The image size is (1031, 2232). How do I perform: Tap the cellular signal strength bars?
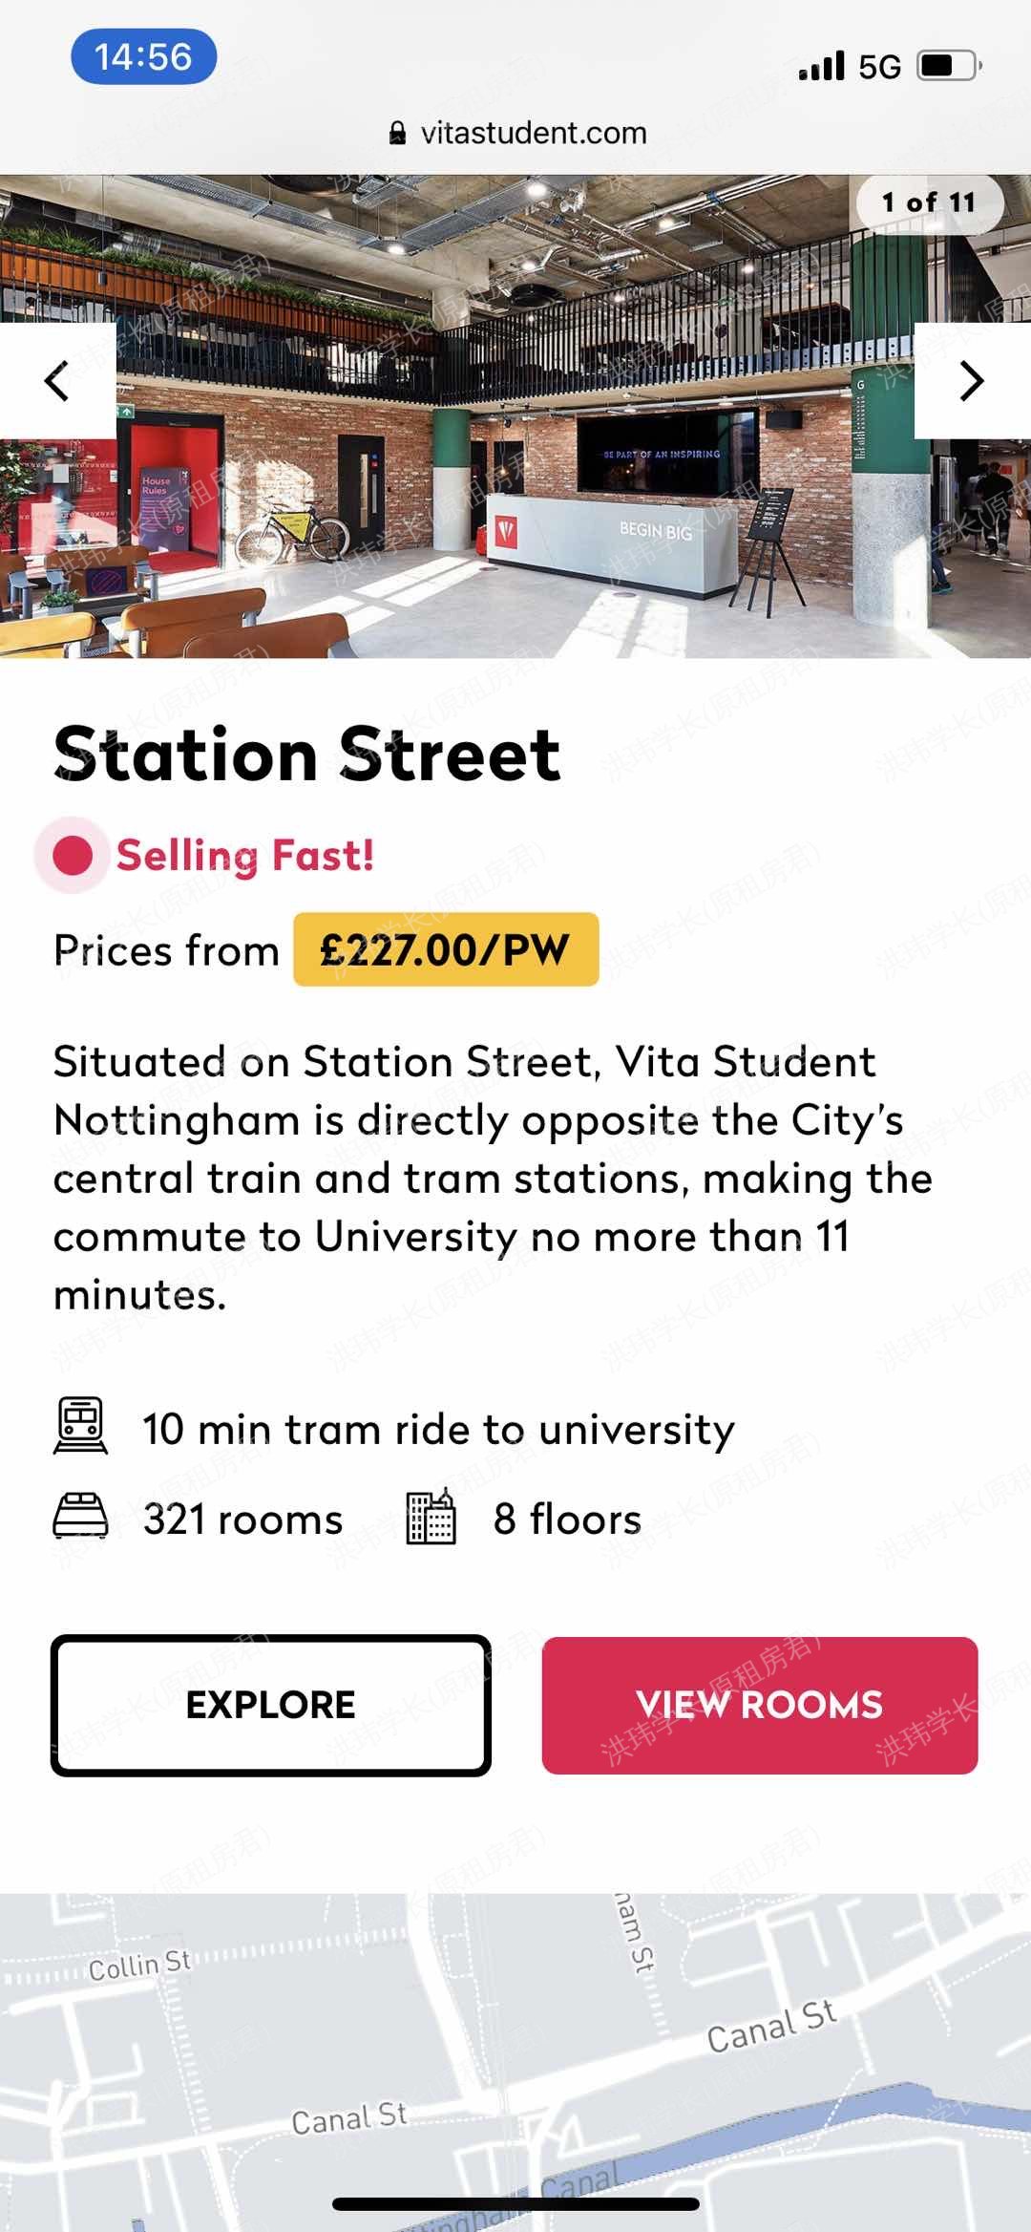tap(822, 66)
